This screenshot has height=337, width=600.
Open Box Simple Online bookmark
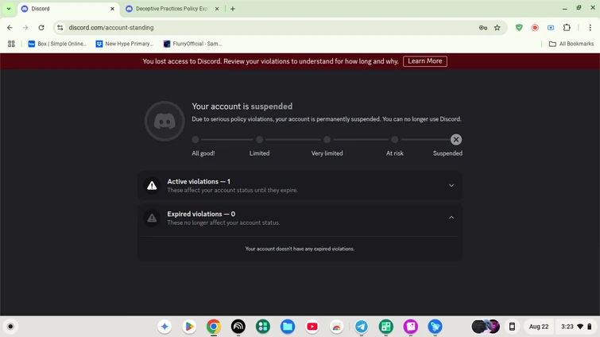coord(57,44)
